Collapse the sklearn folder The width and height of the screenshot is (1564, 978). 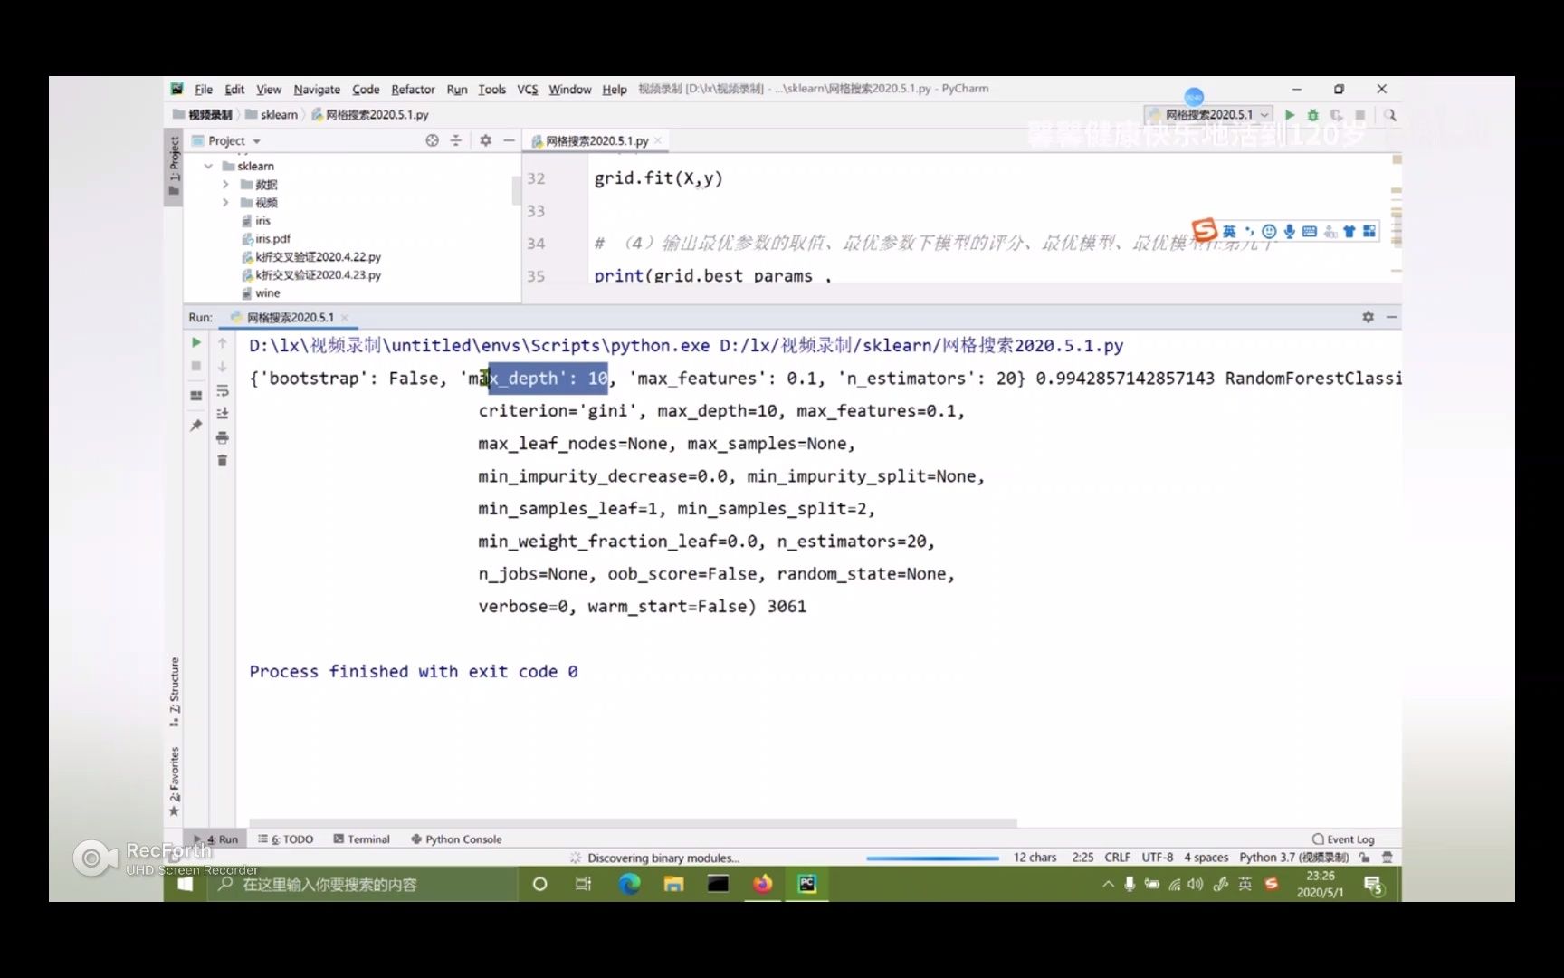[x=209, y=167]
